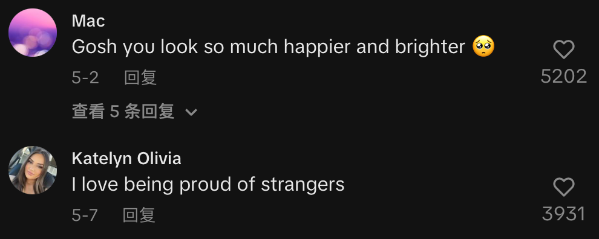This screenshot has width=599, height=239.
Task: Open Mac's purple profile avatar
Action: pos(33,33)
